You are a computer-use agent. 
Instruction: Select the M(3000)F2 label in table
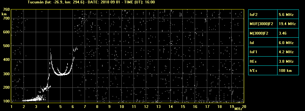(x=263, y=33)
